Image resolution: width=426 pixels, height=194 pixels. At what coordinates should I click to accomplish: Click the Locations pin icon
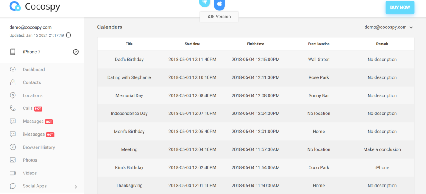tap(13, 95)
